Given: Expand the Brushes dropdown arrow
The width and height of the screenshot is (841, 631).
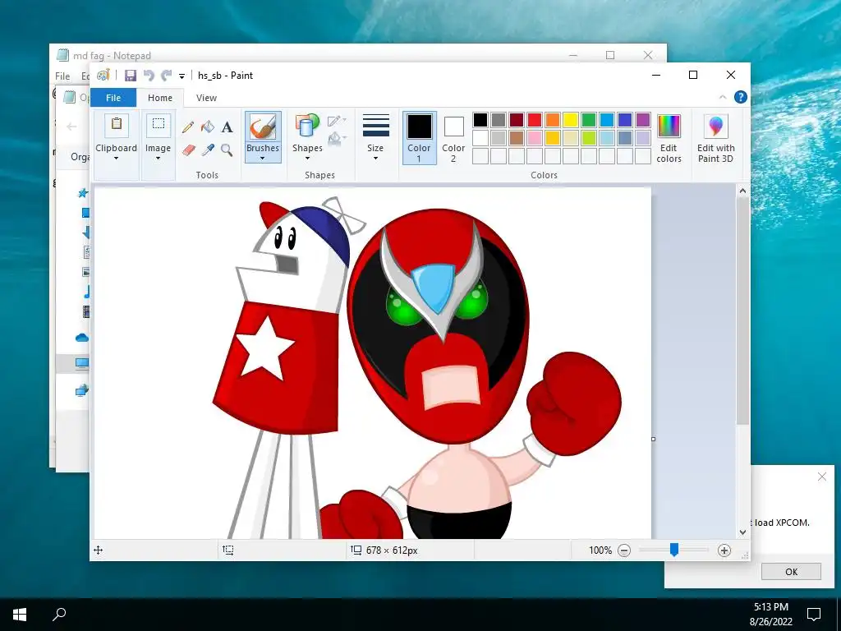Looking at the screenshot, I should pos(263,159).
